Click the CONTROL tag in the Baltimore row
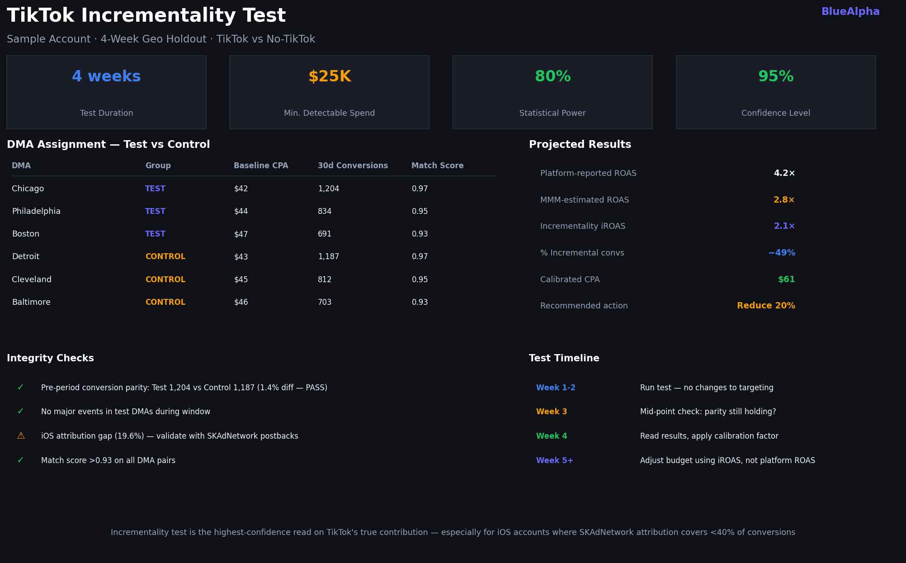The height and width of the screenshot is (563, 906). click(x=165, y=302)
